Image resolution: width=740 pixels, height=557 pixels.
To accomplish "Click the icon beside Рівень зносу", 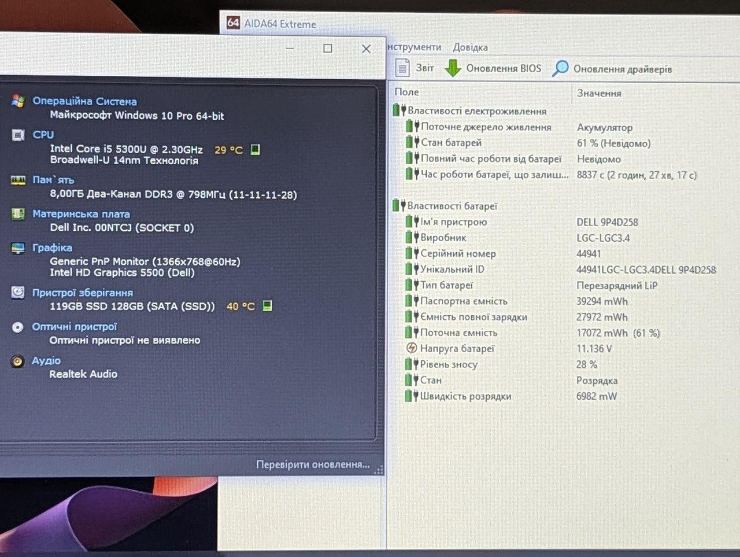I will (412, 364).
